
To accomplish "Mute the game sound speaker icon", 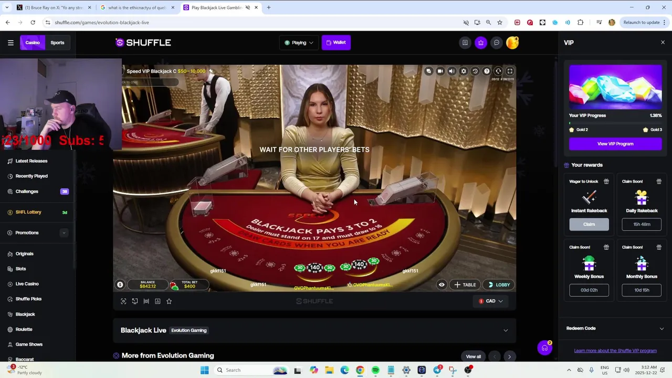I will [451, 71].
